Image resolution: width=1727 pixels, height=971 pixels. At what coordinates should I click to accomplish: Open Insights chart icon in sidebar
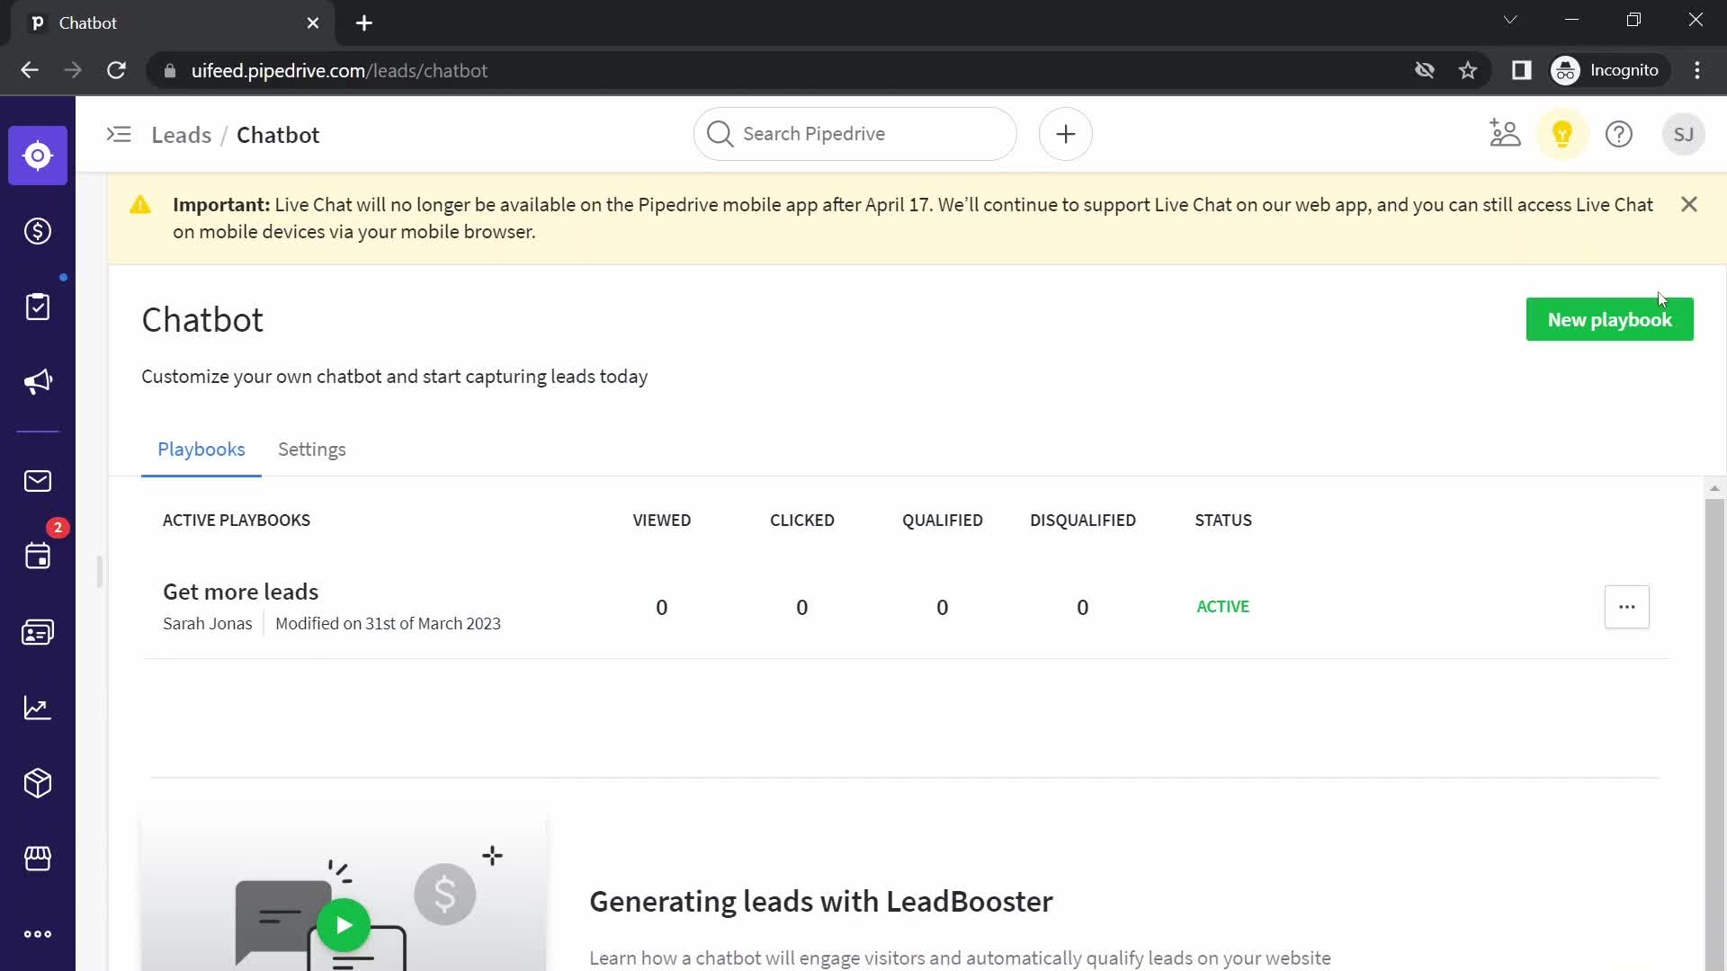point(38,708)
